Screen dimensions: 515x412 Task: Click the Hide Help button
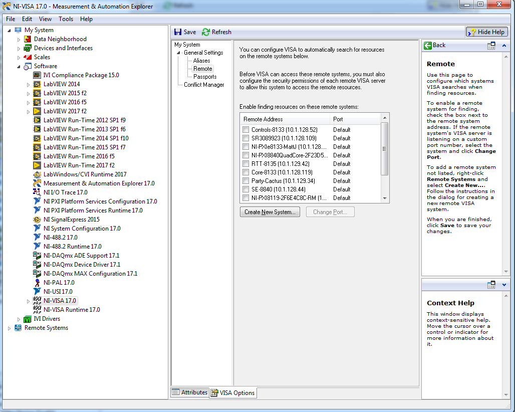487,32
